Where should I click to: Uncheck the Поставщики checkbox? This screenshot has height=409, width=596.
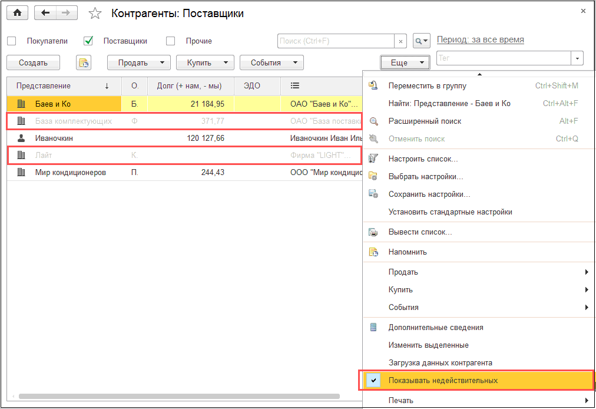point(88,41)
